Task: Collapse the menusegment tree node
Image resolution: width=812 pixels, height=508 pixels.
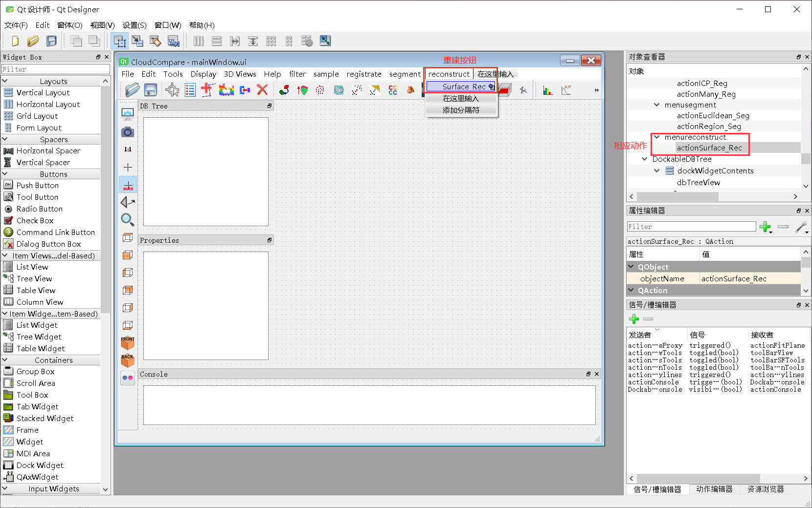Action: point(657,105)
